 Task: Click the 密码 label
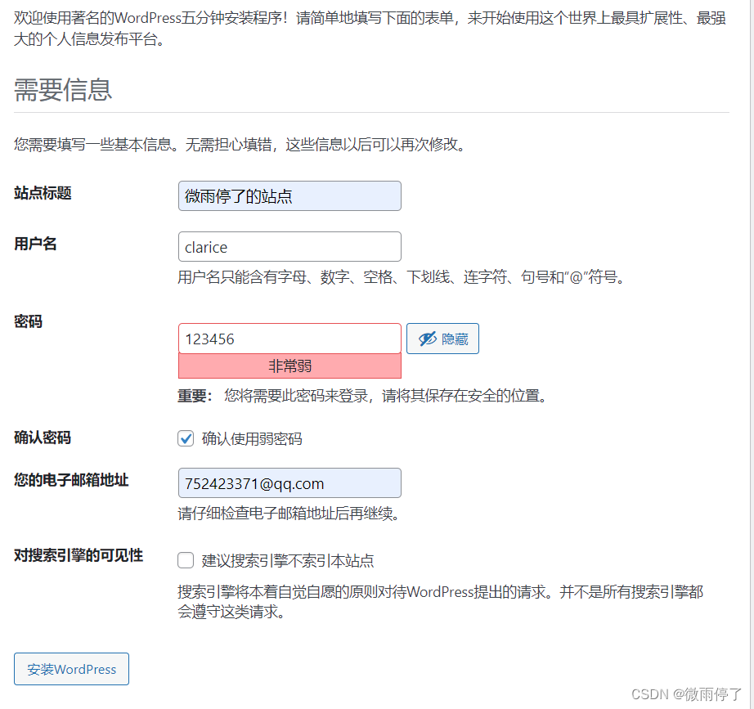tap(29, 321)
